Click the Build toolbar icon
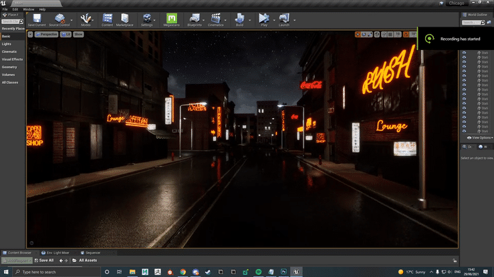Image resolution: width=494 pixels, height=277 pixels. tap(239, 20)
